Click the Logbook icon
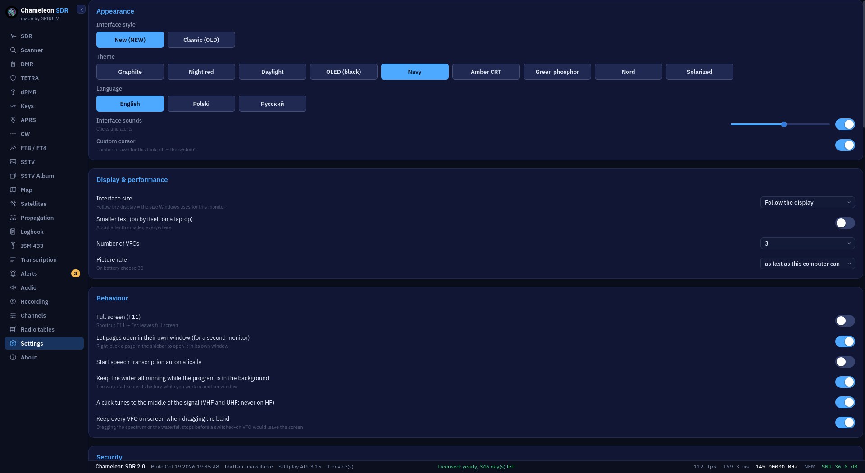Image resolution: width=865 pixels, height=473 pixels. (13, 232)
